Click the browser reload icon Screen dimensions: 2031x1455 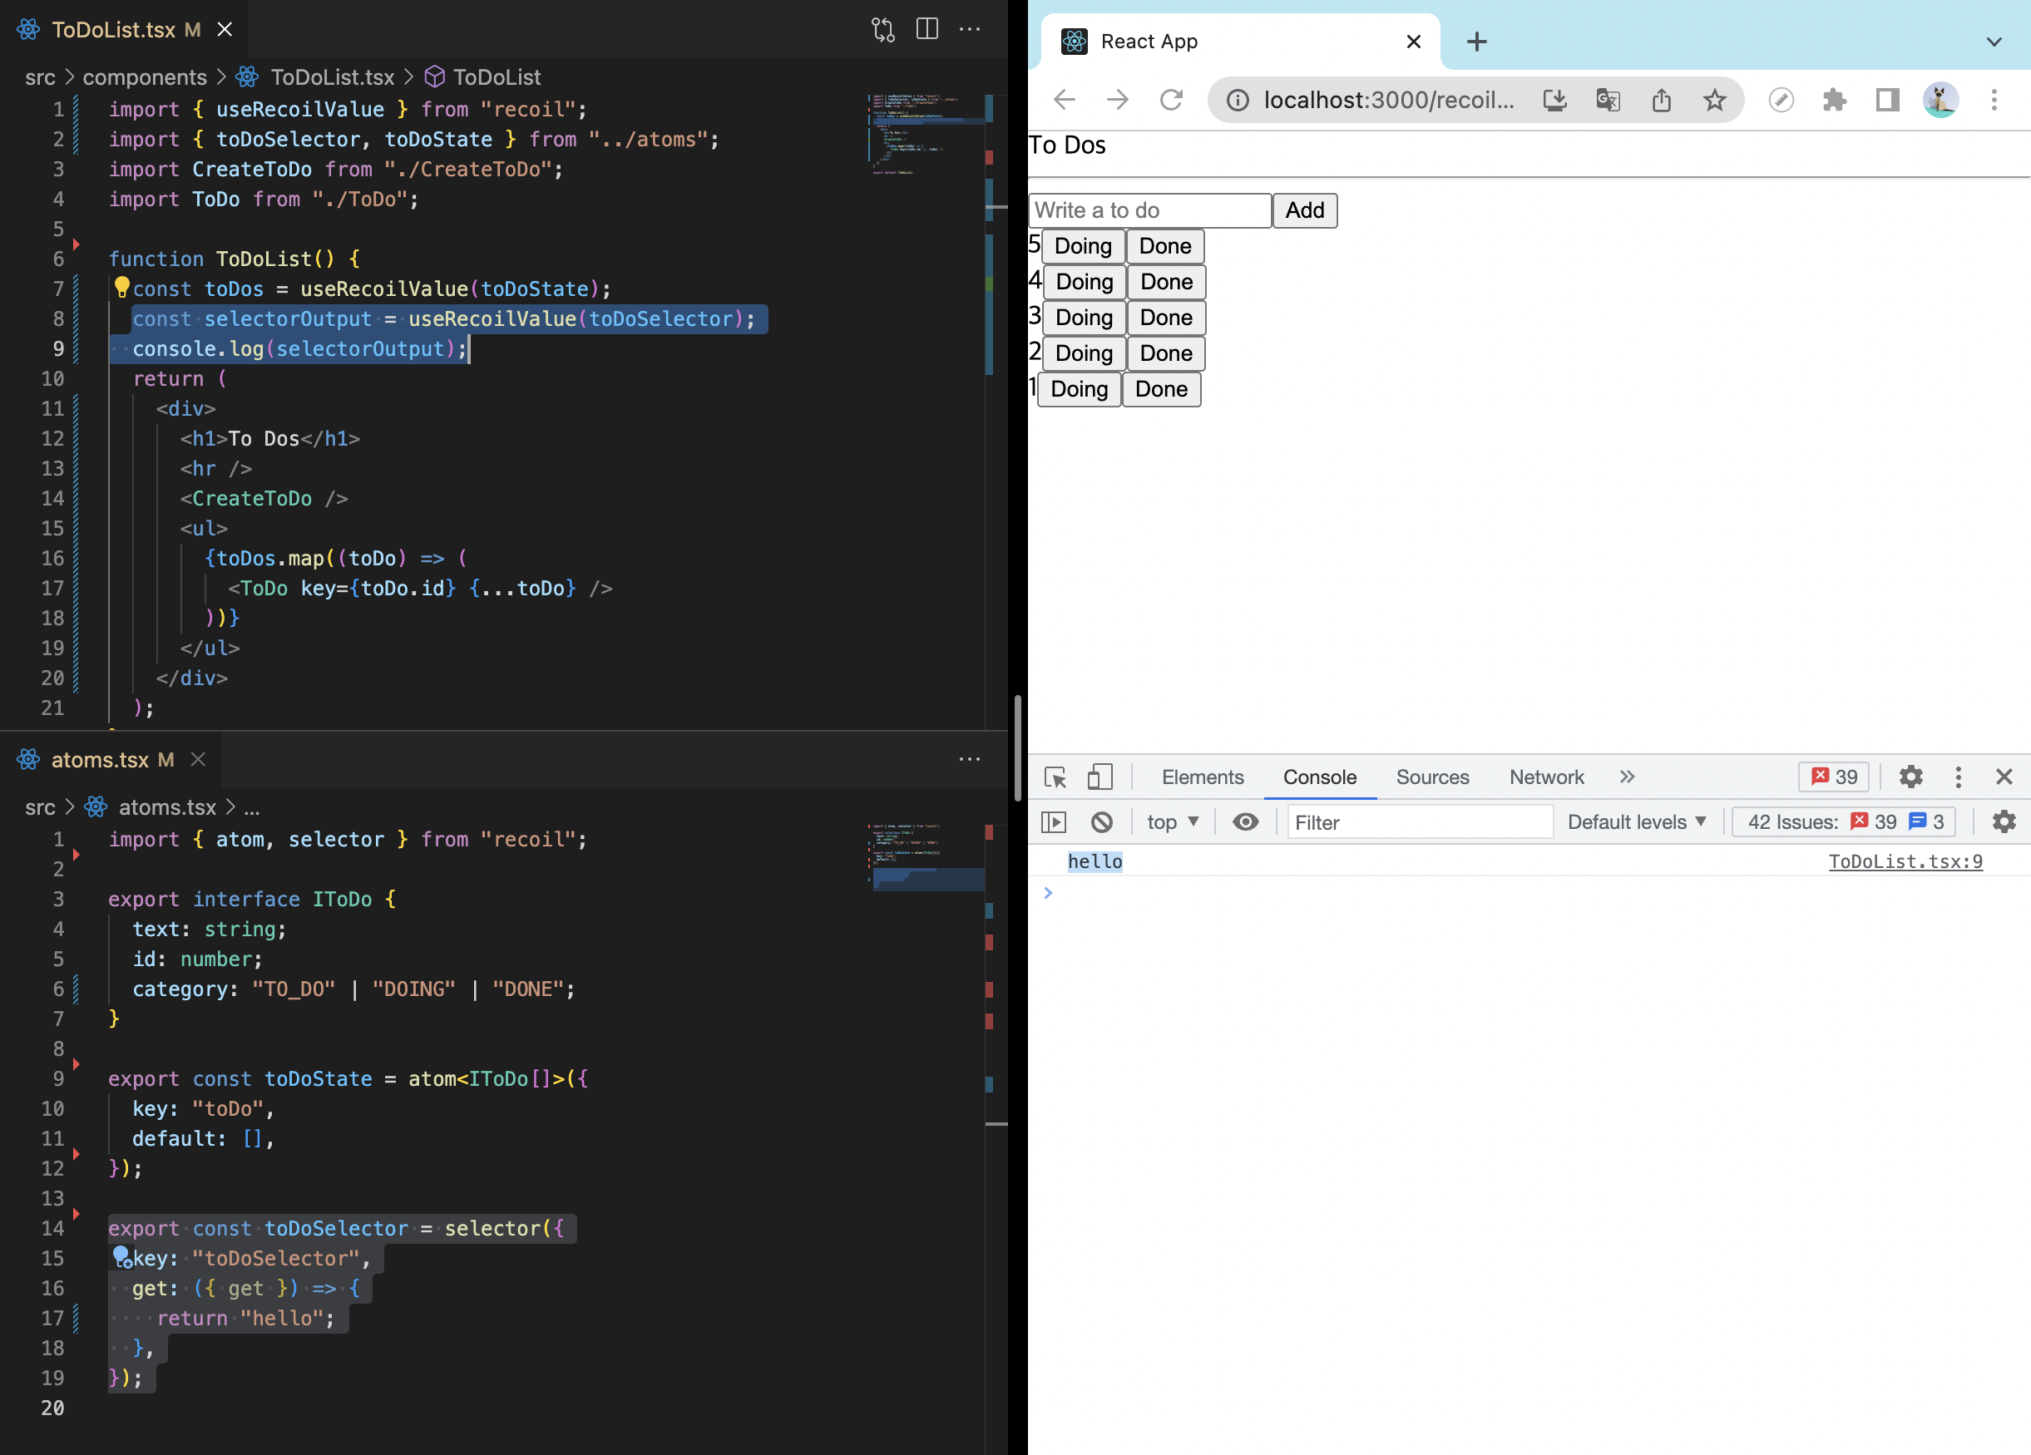1171,100
